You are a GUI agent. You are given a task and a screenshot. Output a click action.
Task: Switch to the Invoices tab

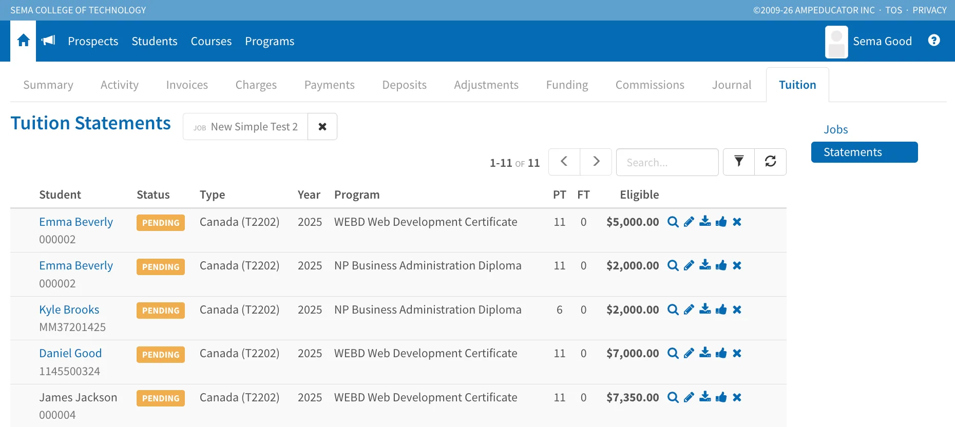(187, 85)
